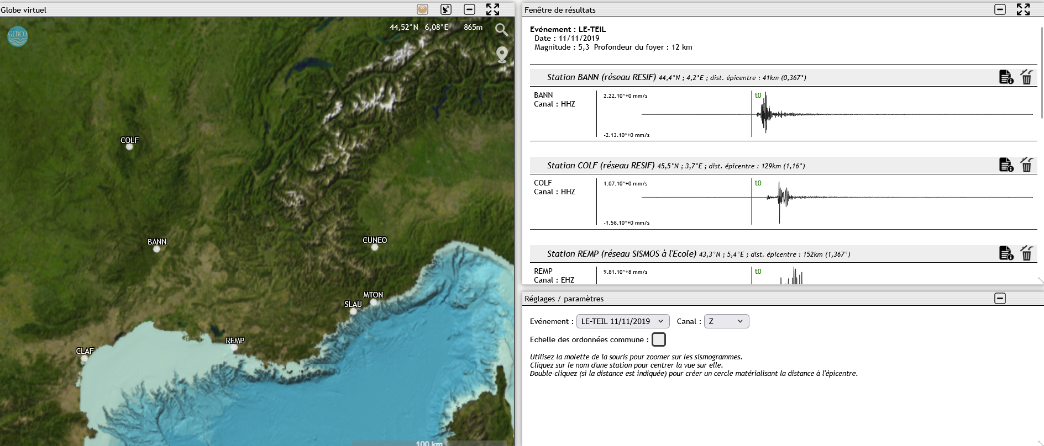This screenshot has height=446, width=1044.
Task: Collapse the Fenêtre de résultats panel
Action: tap(1000, 9)
